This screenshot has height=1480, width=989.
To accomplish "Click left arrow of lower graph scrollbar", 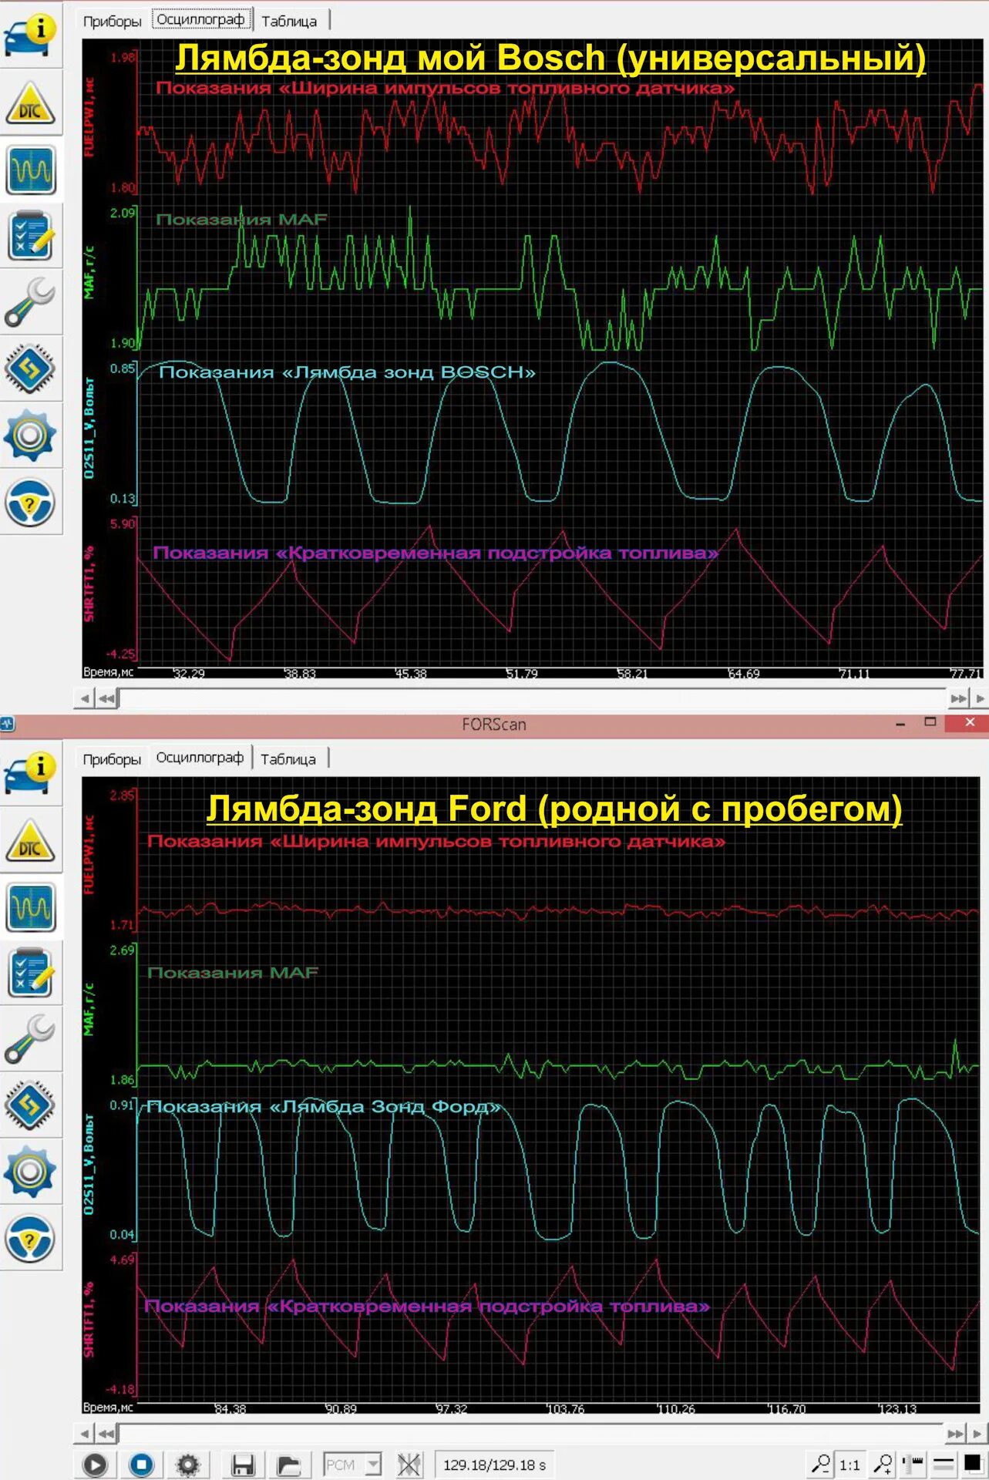I will click(85, 1434).
